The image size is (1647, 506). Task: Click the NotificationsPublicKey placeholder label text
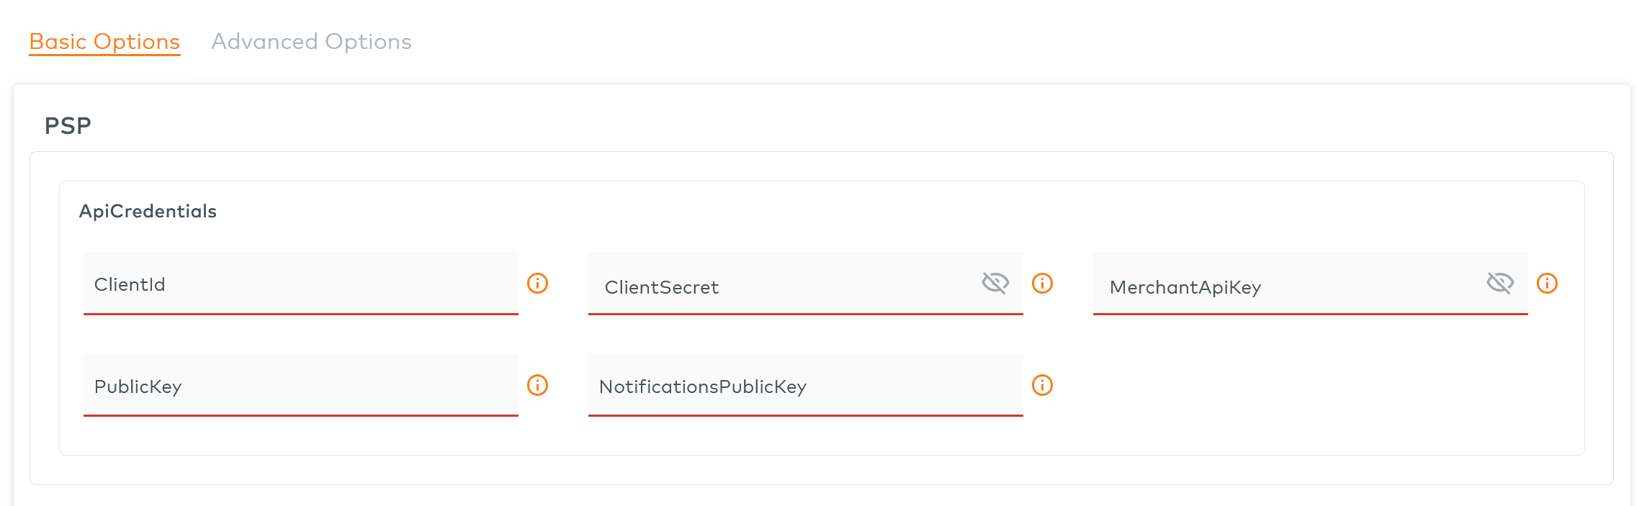tap(703, 387)
